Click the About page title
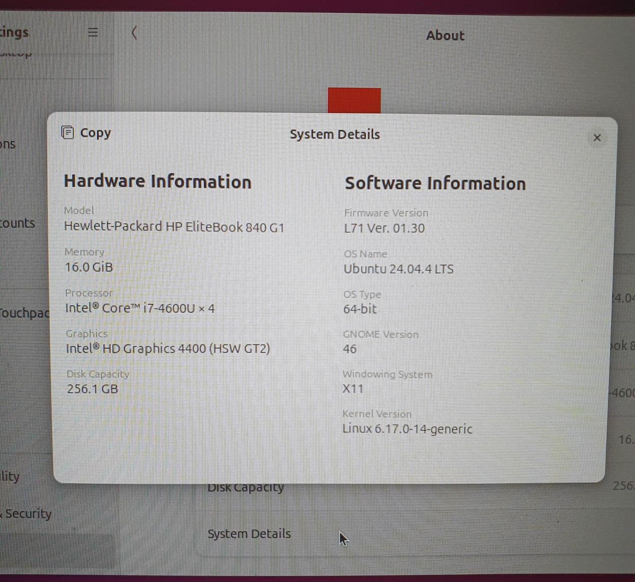Screen dimensions: 635x582 [446, 36]
